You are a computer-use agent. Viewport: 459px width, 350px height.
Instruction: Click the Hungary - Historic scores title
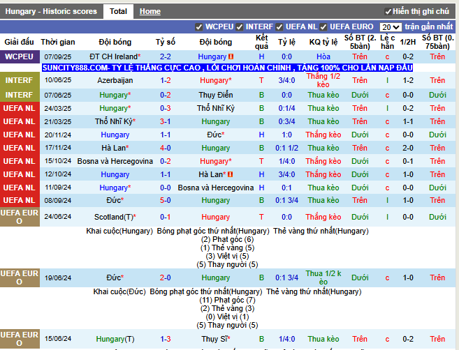(x=51, y=11)
